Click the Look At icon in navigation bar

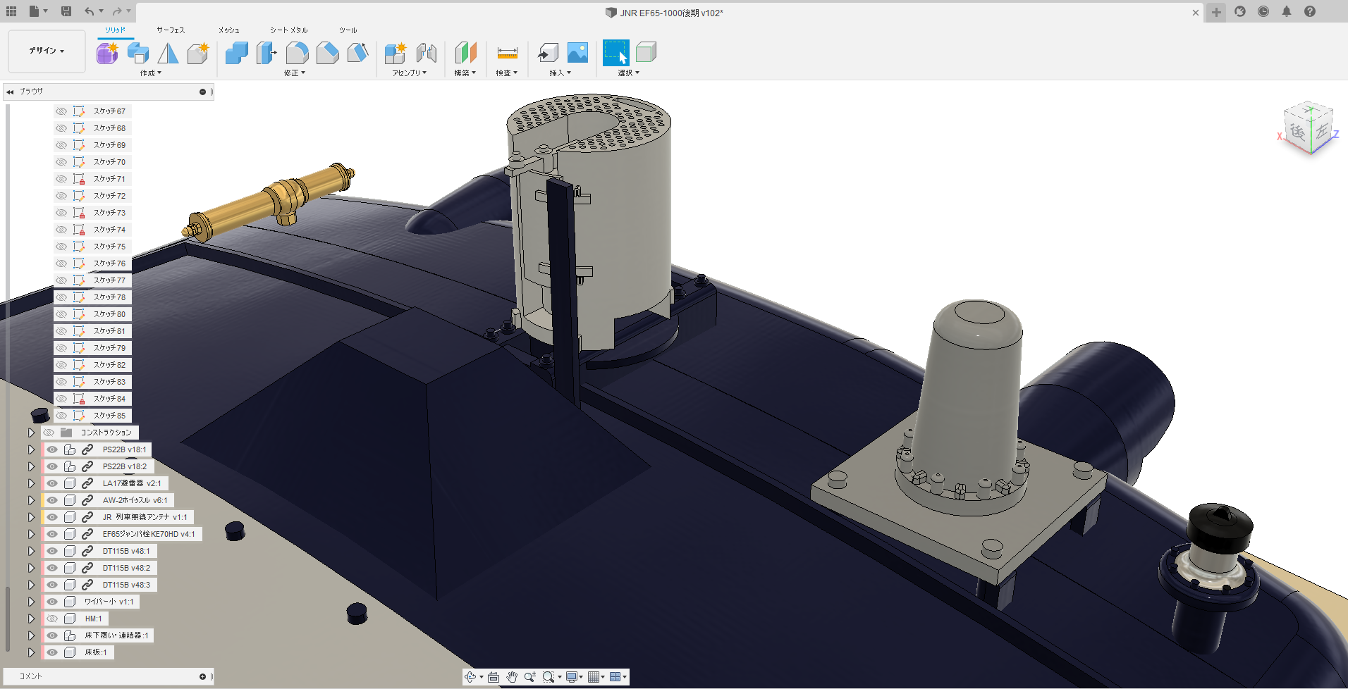[x=494, y=677]
